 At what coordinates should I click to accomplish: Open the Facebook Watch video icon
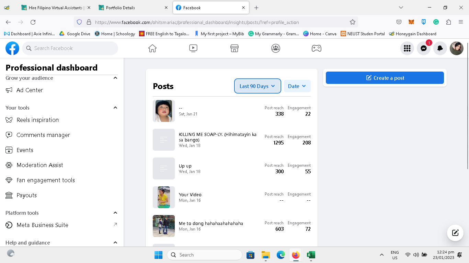click(193, 48)
